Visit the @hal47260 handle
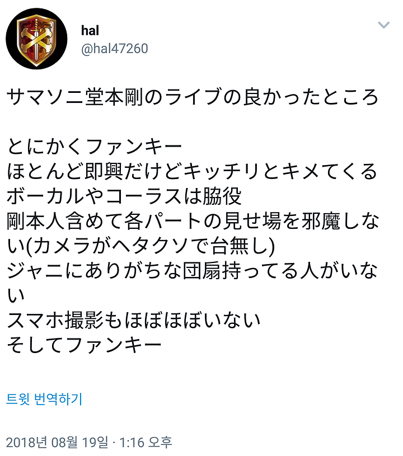 point(114,48)
